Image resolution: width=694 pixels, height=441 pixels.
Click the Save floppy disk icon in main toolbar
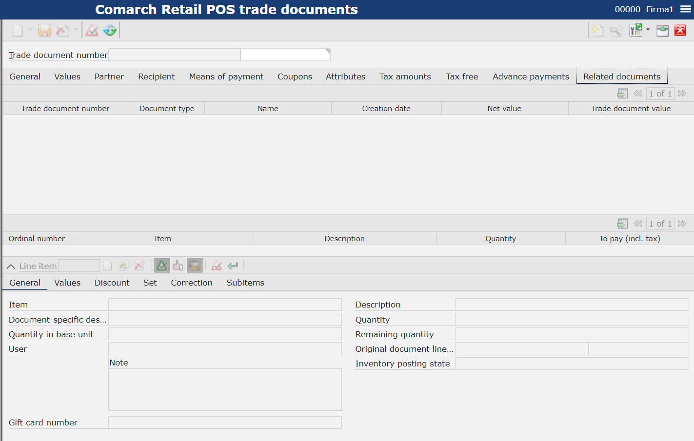45,30
